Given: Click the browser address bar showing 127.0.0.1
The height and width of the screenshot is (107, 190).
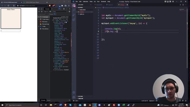Looking at the screenshot, I should pyautogui.click(x=32, y=6).
